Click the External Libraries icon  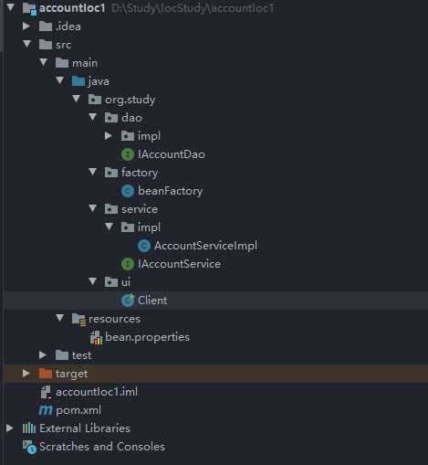point(29,428)
